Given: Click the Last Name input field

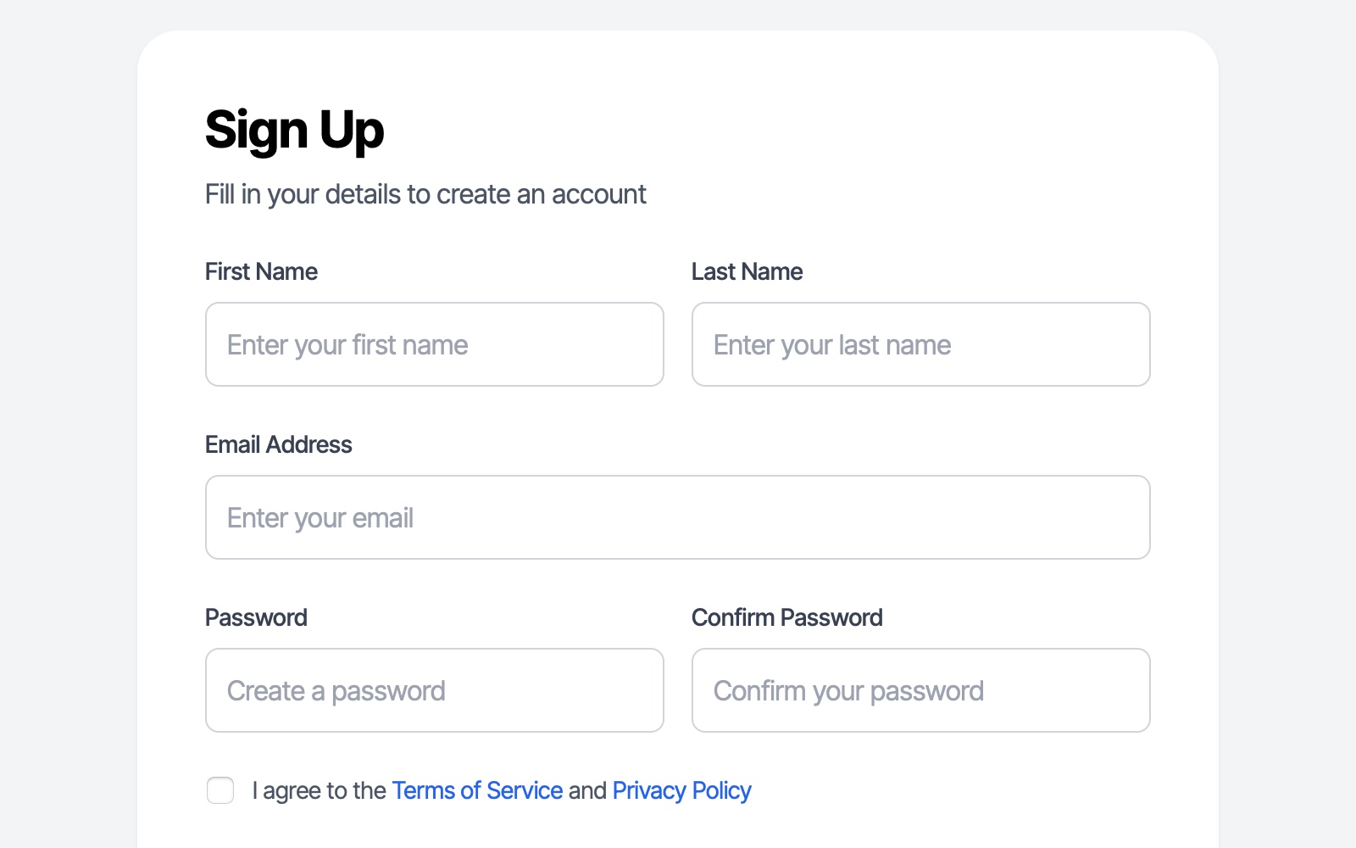Looking at the screenshot, I should pyautogui.click(x=920, y=344).
